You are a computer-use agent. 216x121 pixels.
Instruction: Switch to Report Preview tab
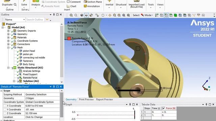(x=104, y=99)
